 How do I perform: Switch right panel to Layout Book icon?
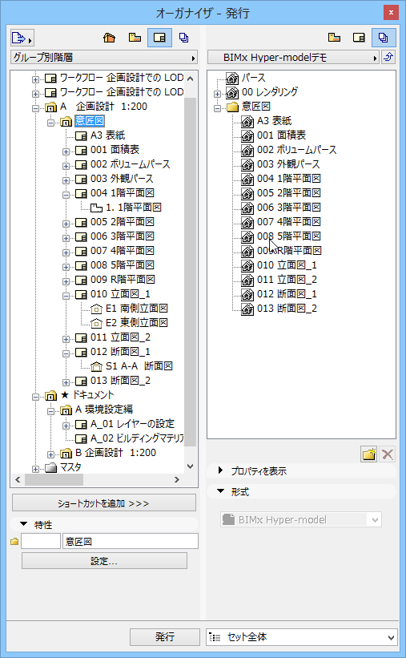(x=359, y=38)
